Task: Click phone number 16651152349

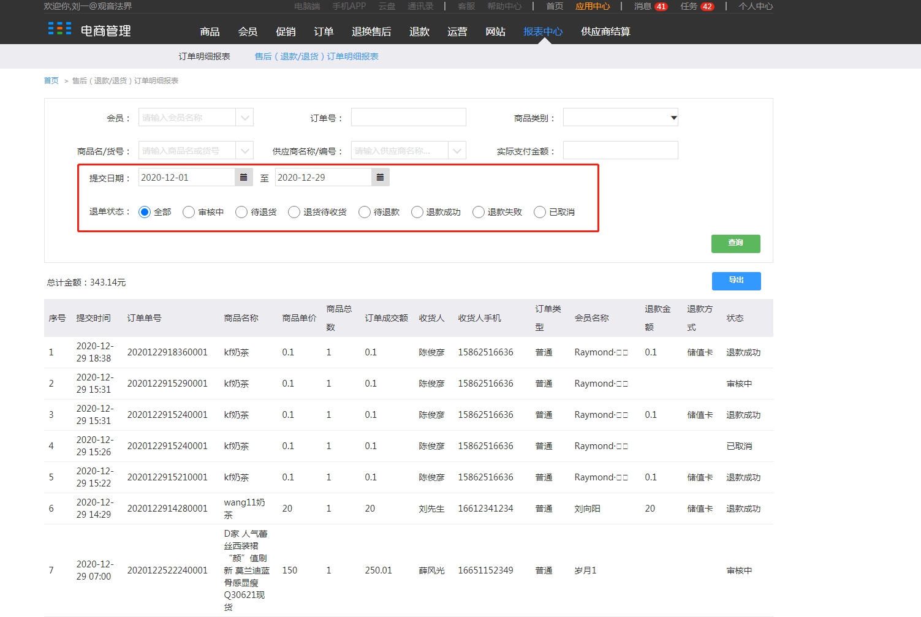Action: 485,570
